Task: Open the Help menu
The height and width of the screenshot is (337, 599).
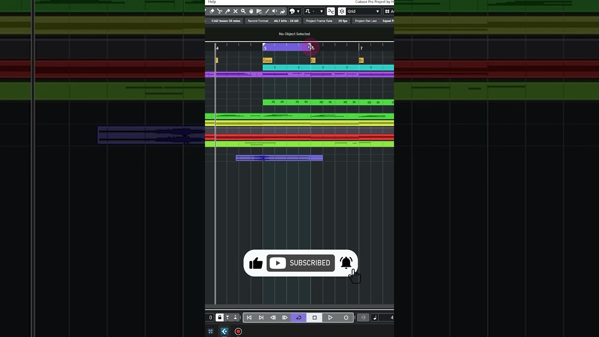Action: tap(212, 2)
